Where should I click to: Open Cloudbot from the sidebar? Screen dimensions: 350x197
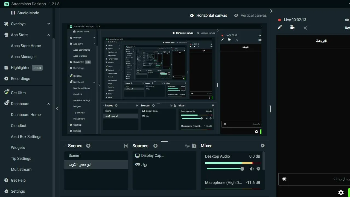[x=19, y=126]
